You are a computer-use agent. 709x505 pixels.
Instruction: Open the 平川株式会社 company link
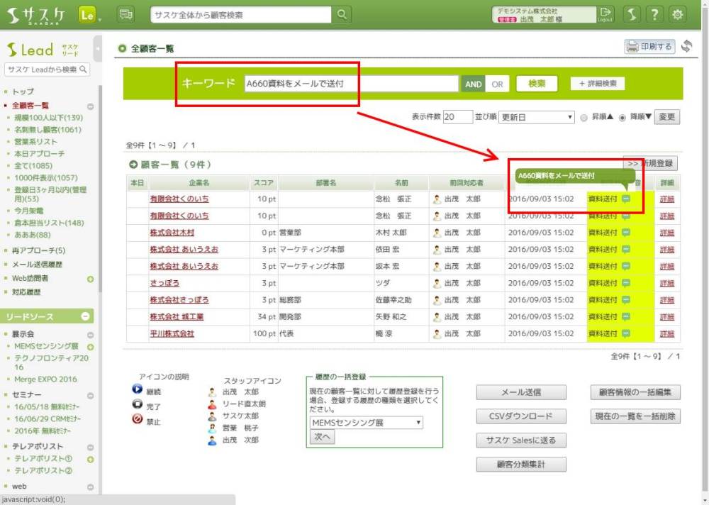pos(172,333)
